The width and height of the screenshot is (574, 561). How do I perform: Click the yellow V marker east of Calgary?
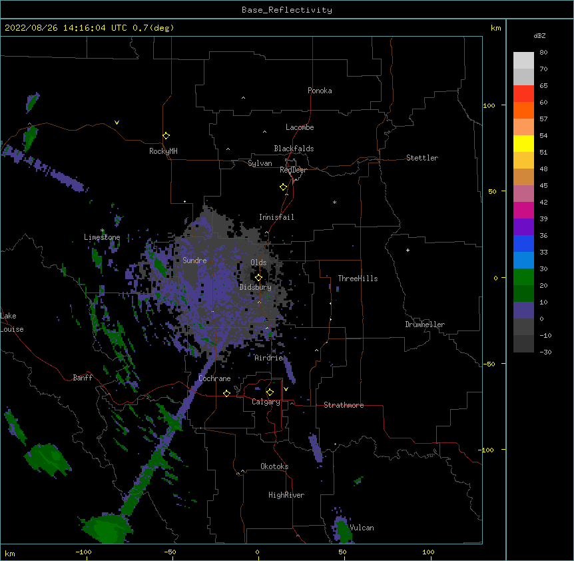tap(286, 389)
